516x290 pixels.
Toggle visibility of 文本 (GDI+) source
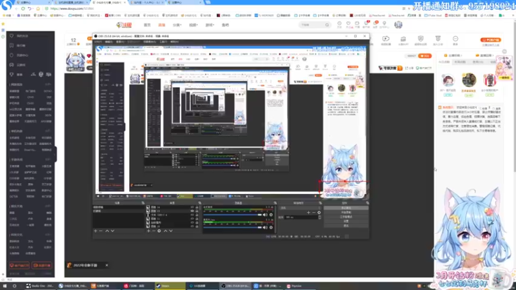(x=192, y=215)
